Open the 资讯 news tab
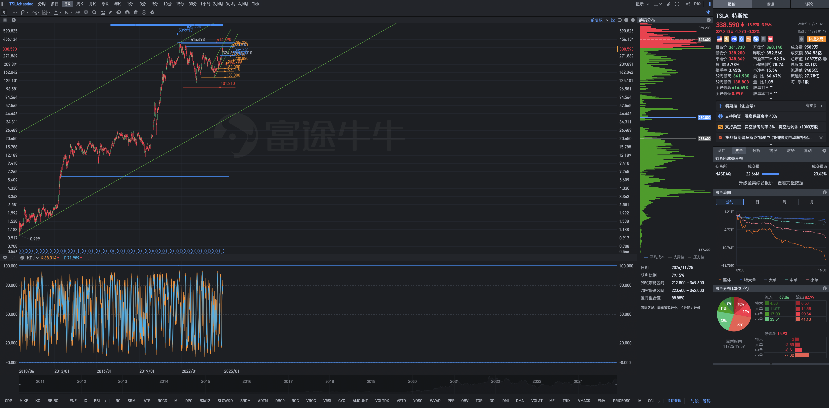Image resolution: width=829 pixels, height=408 pixels. [x=770, y=4]
